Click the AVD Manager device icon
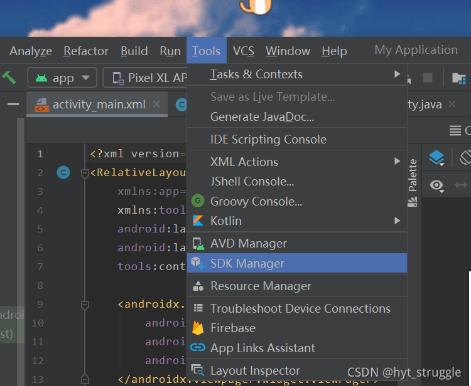The height and width of the screenshot is (386, 471). (x=198, y=244)
